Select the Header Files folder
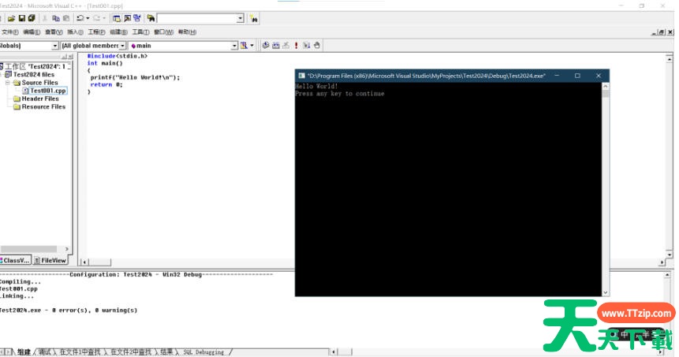Screen dimensions: 679x357 (x=39, y=99)
